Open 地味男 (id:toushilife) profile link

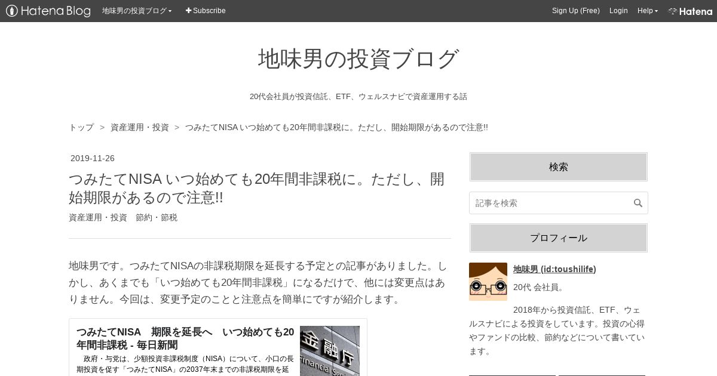[x=554, y=269]
